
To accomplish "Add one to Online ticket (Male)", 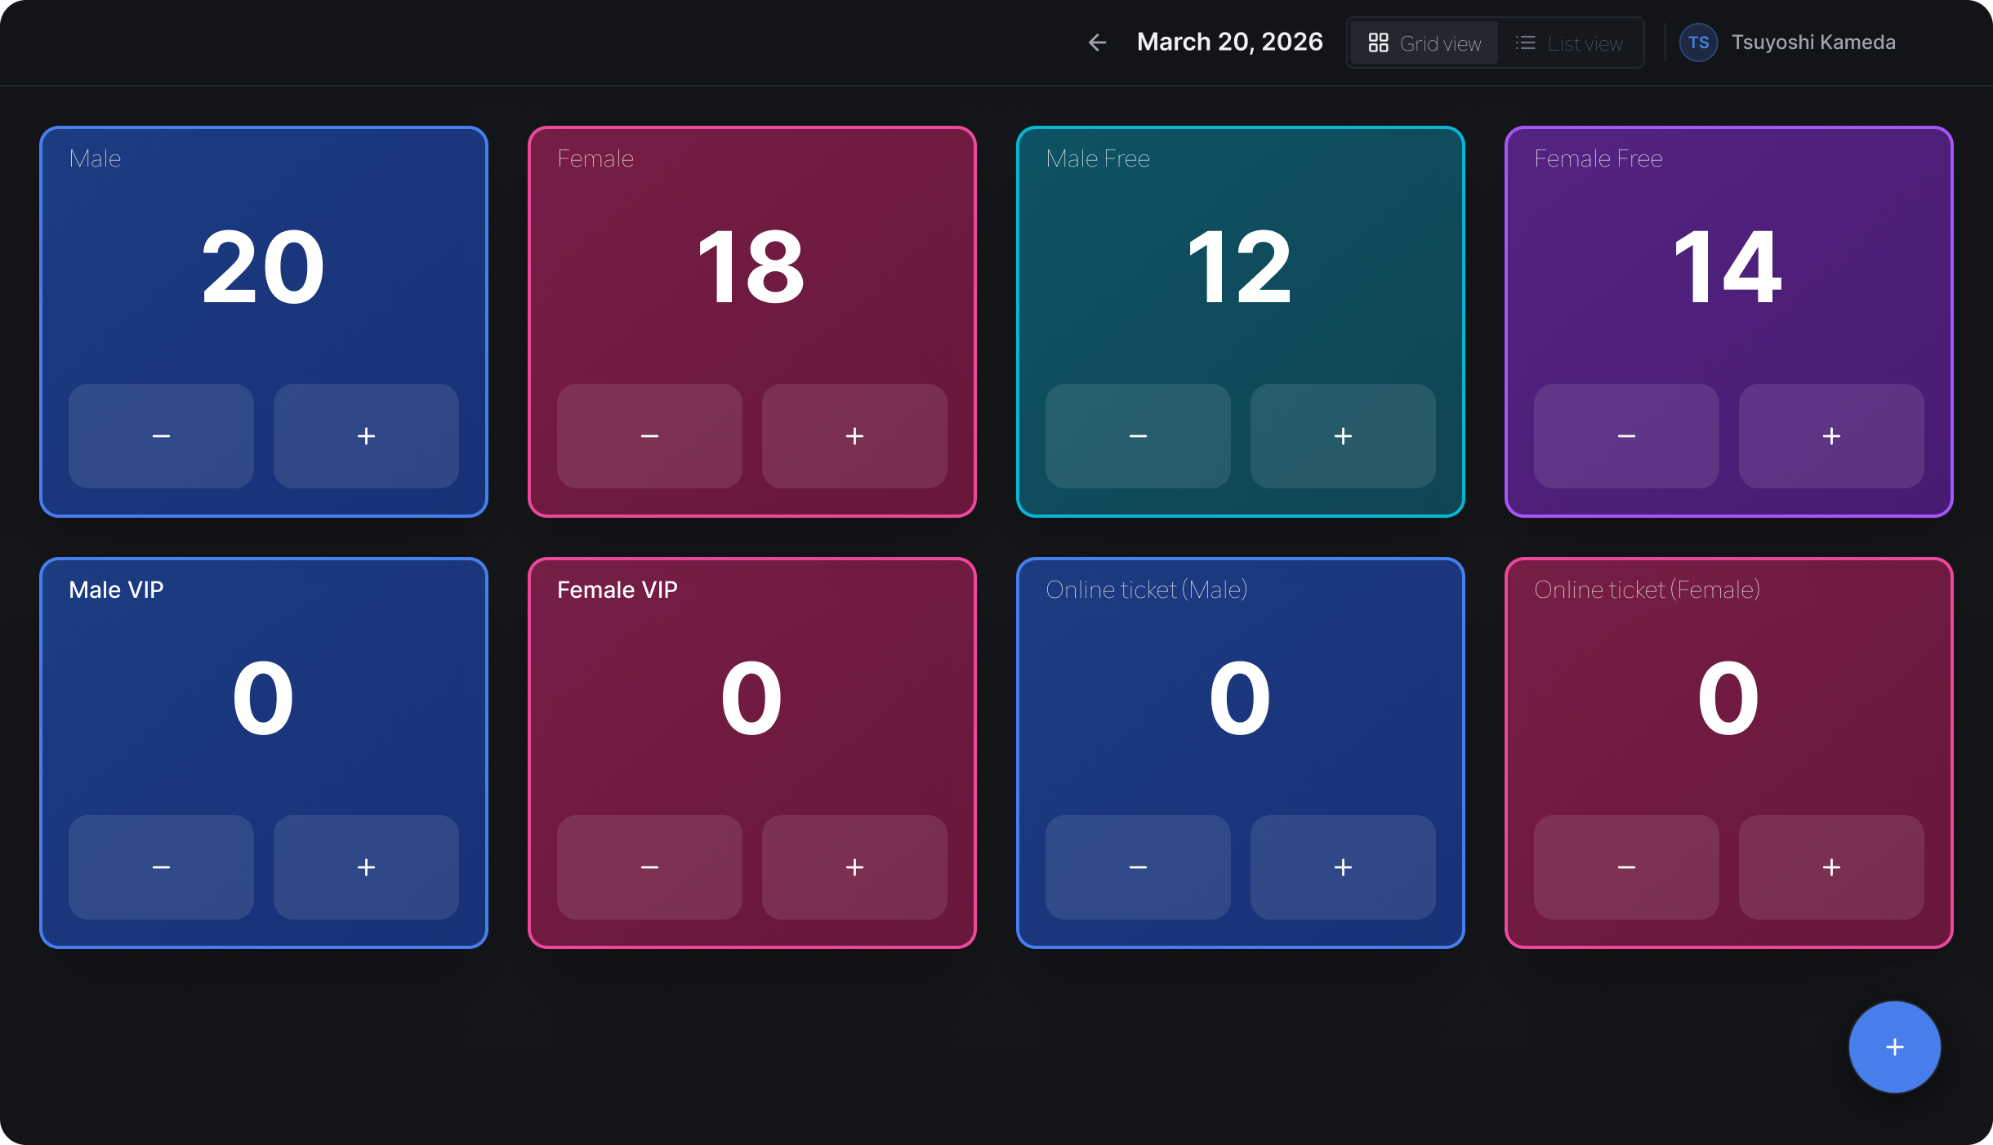I will (x=1343, y=867).
